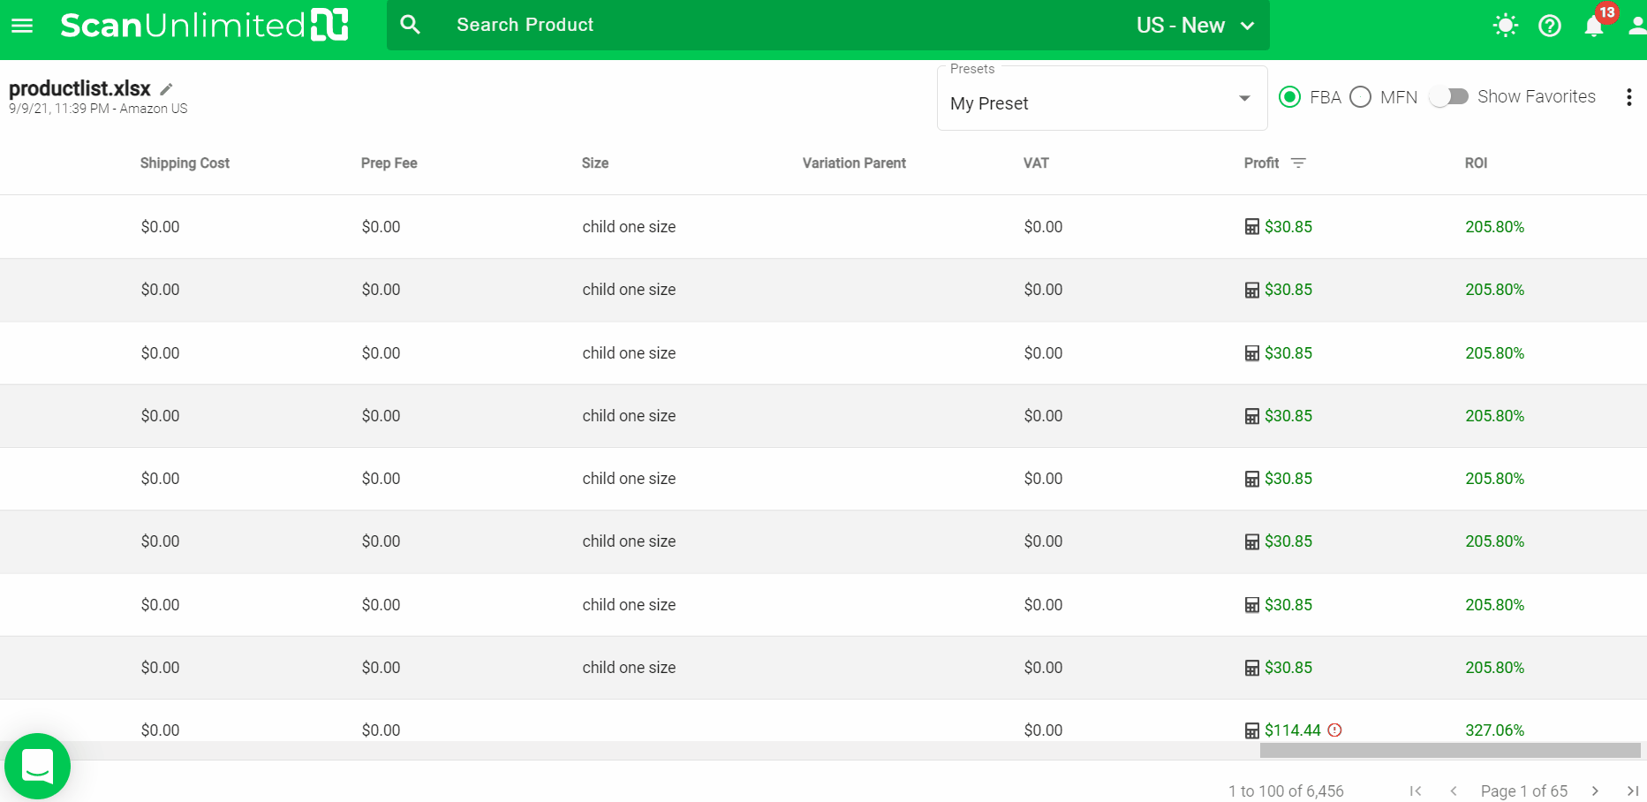
Task: Select the FBA radio button
Action: (x=1289, y=97)
